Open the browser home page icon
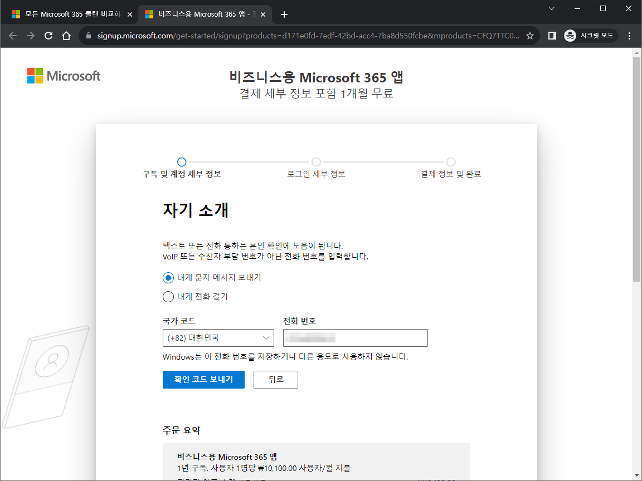The width and height of the screenshot is (642, 481). (66, 36)
